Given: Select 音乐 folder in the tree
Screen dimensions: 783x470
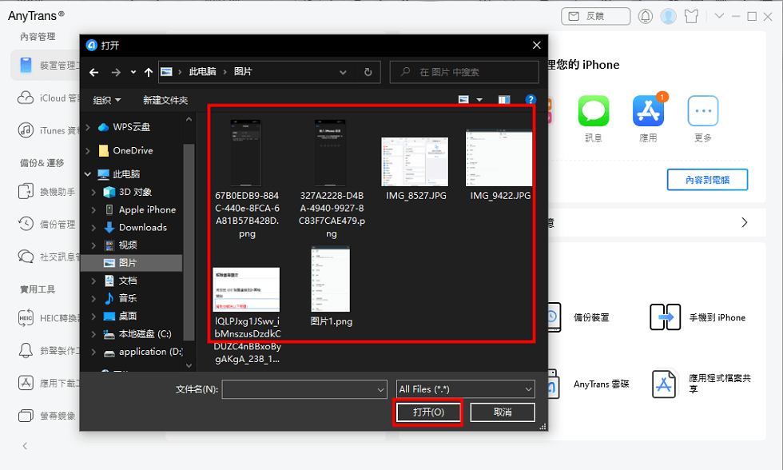Looking at the screenshot, I should [127, 298].
